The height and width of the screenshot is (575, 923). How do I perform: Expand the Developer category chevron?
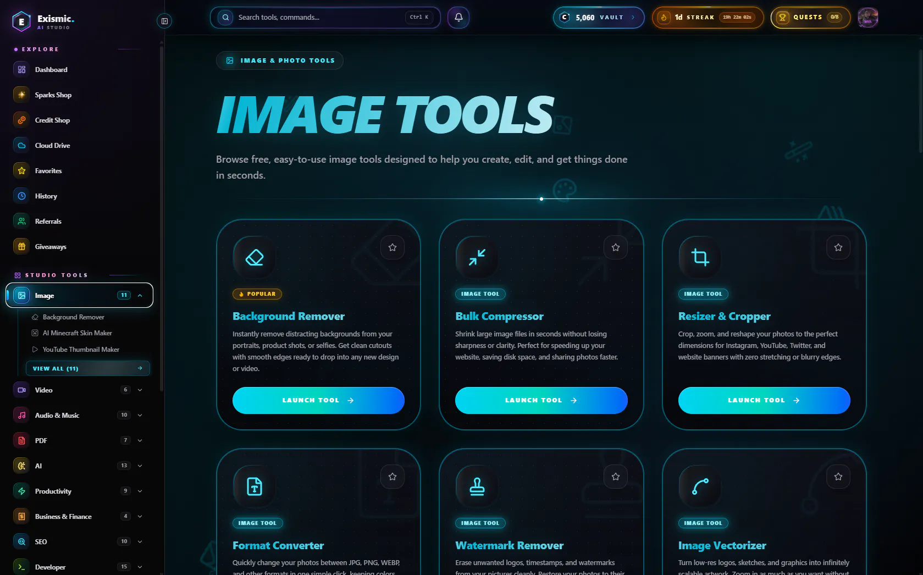click(140, 567)
